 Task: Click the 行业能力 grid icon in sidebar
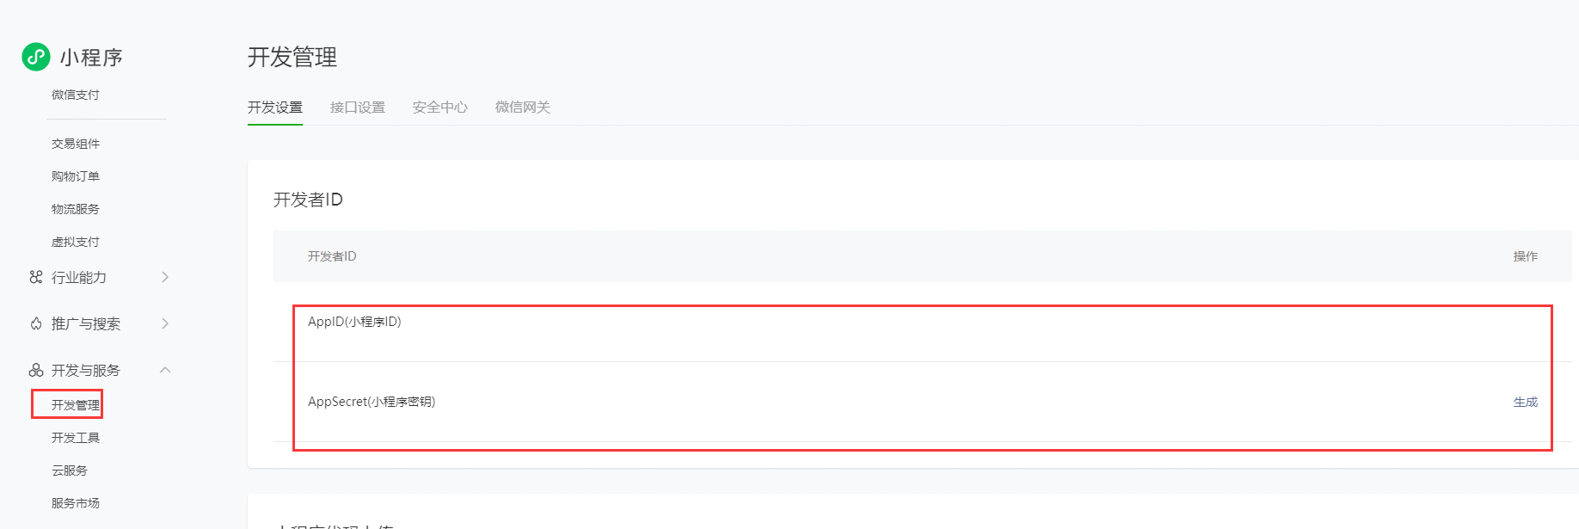click(x=35, y=277)
